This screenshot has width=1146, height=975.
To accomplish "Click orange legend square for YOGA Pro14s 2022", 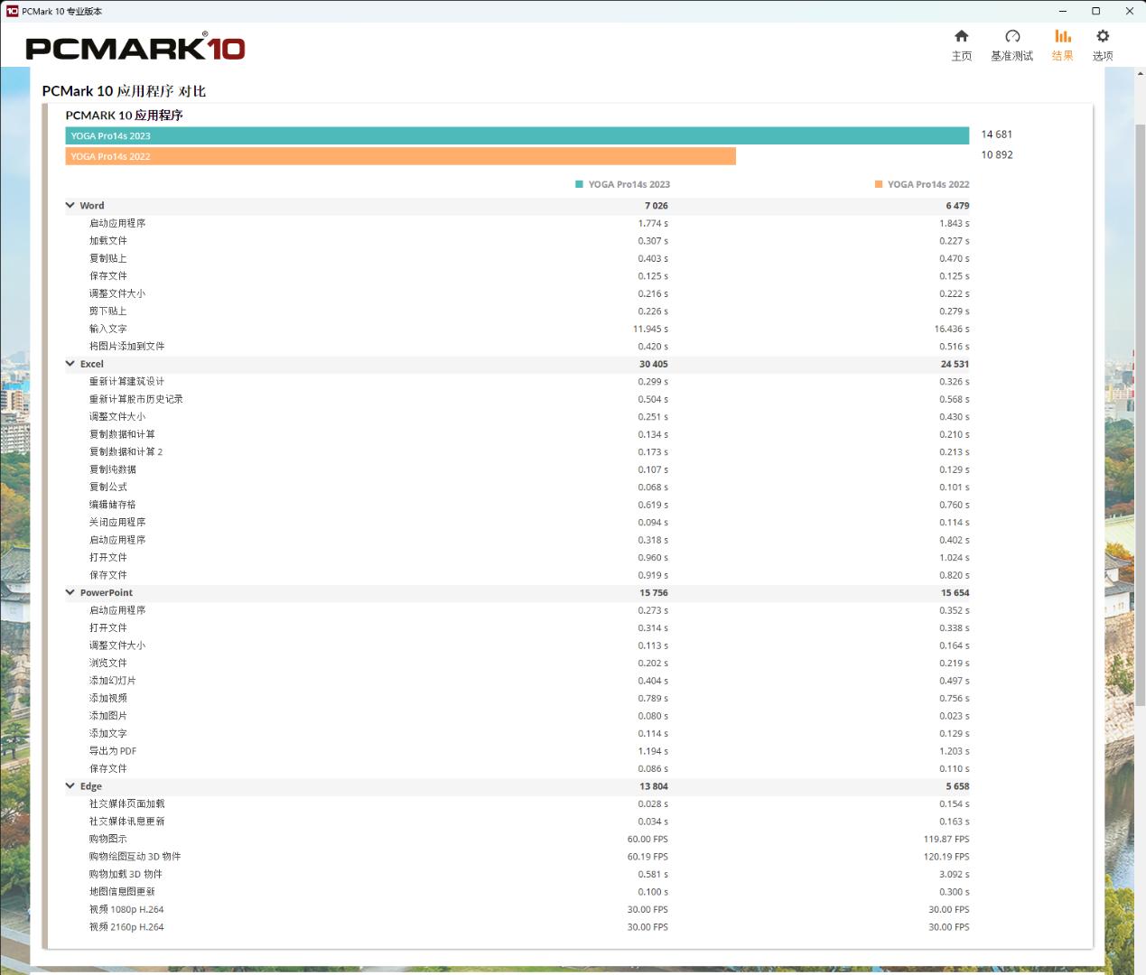I will coord(878,184).
